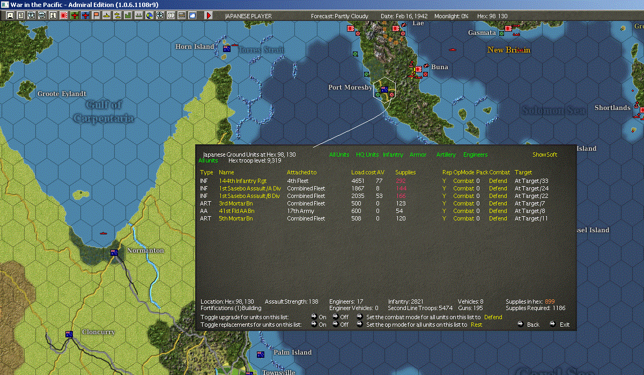Filter list by HQ Units
Screen dimensions: 644x375
367,155
